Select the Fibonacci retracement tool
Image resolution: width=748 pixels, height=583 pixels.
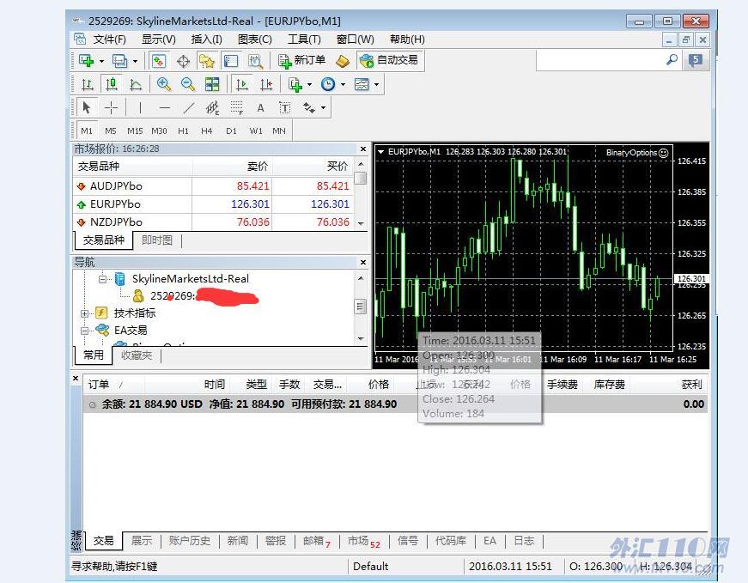[x=237, y=108]
